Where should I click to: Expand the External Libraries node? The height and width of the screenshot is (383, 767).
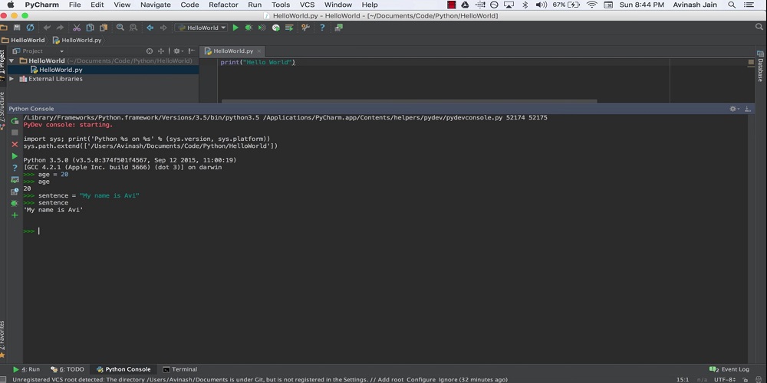click(12, 79)
